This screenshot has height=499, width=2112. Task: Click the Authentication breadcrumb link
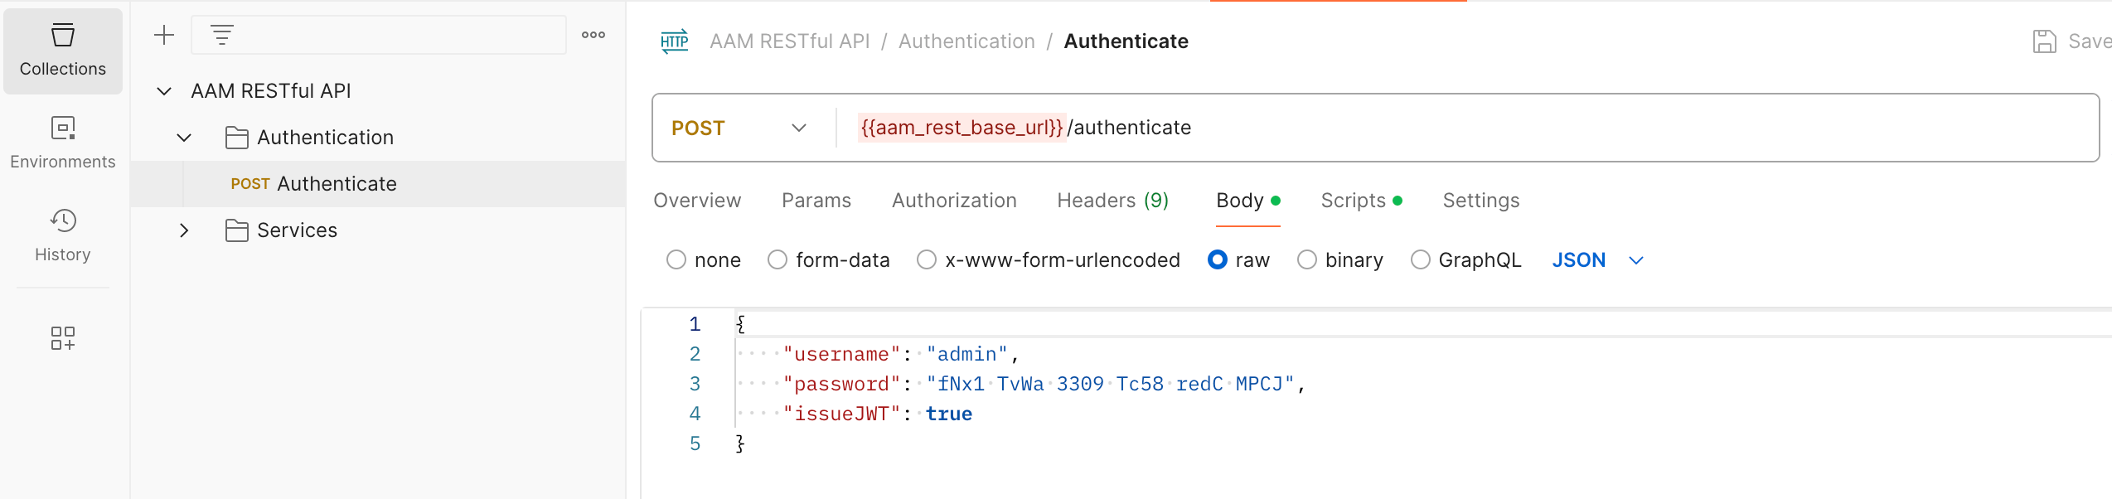[x=966, y=41]
